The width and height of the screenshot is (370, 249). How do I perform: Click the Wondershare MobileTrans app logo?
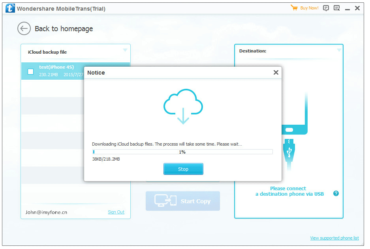[10, 8]
